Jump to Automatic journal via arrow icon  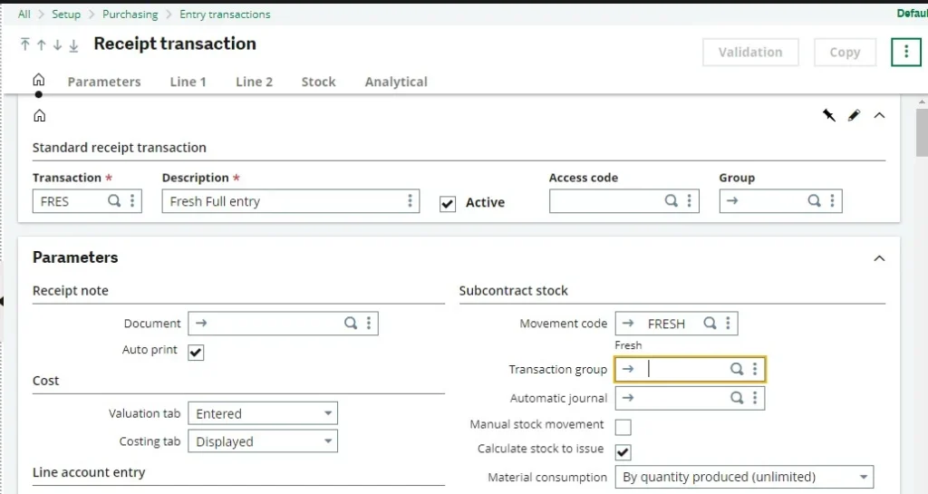(x=628, y=398)
